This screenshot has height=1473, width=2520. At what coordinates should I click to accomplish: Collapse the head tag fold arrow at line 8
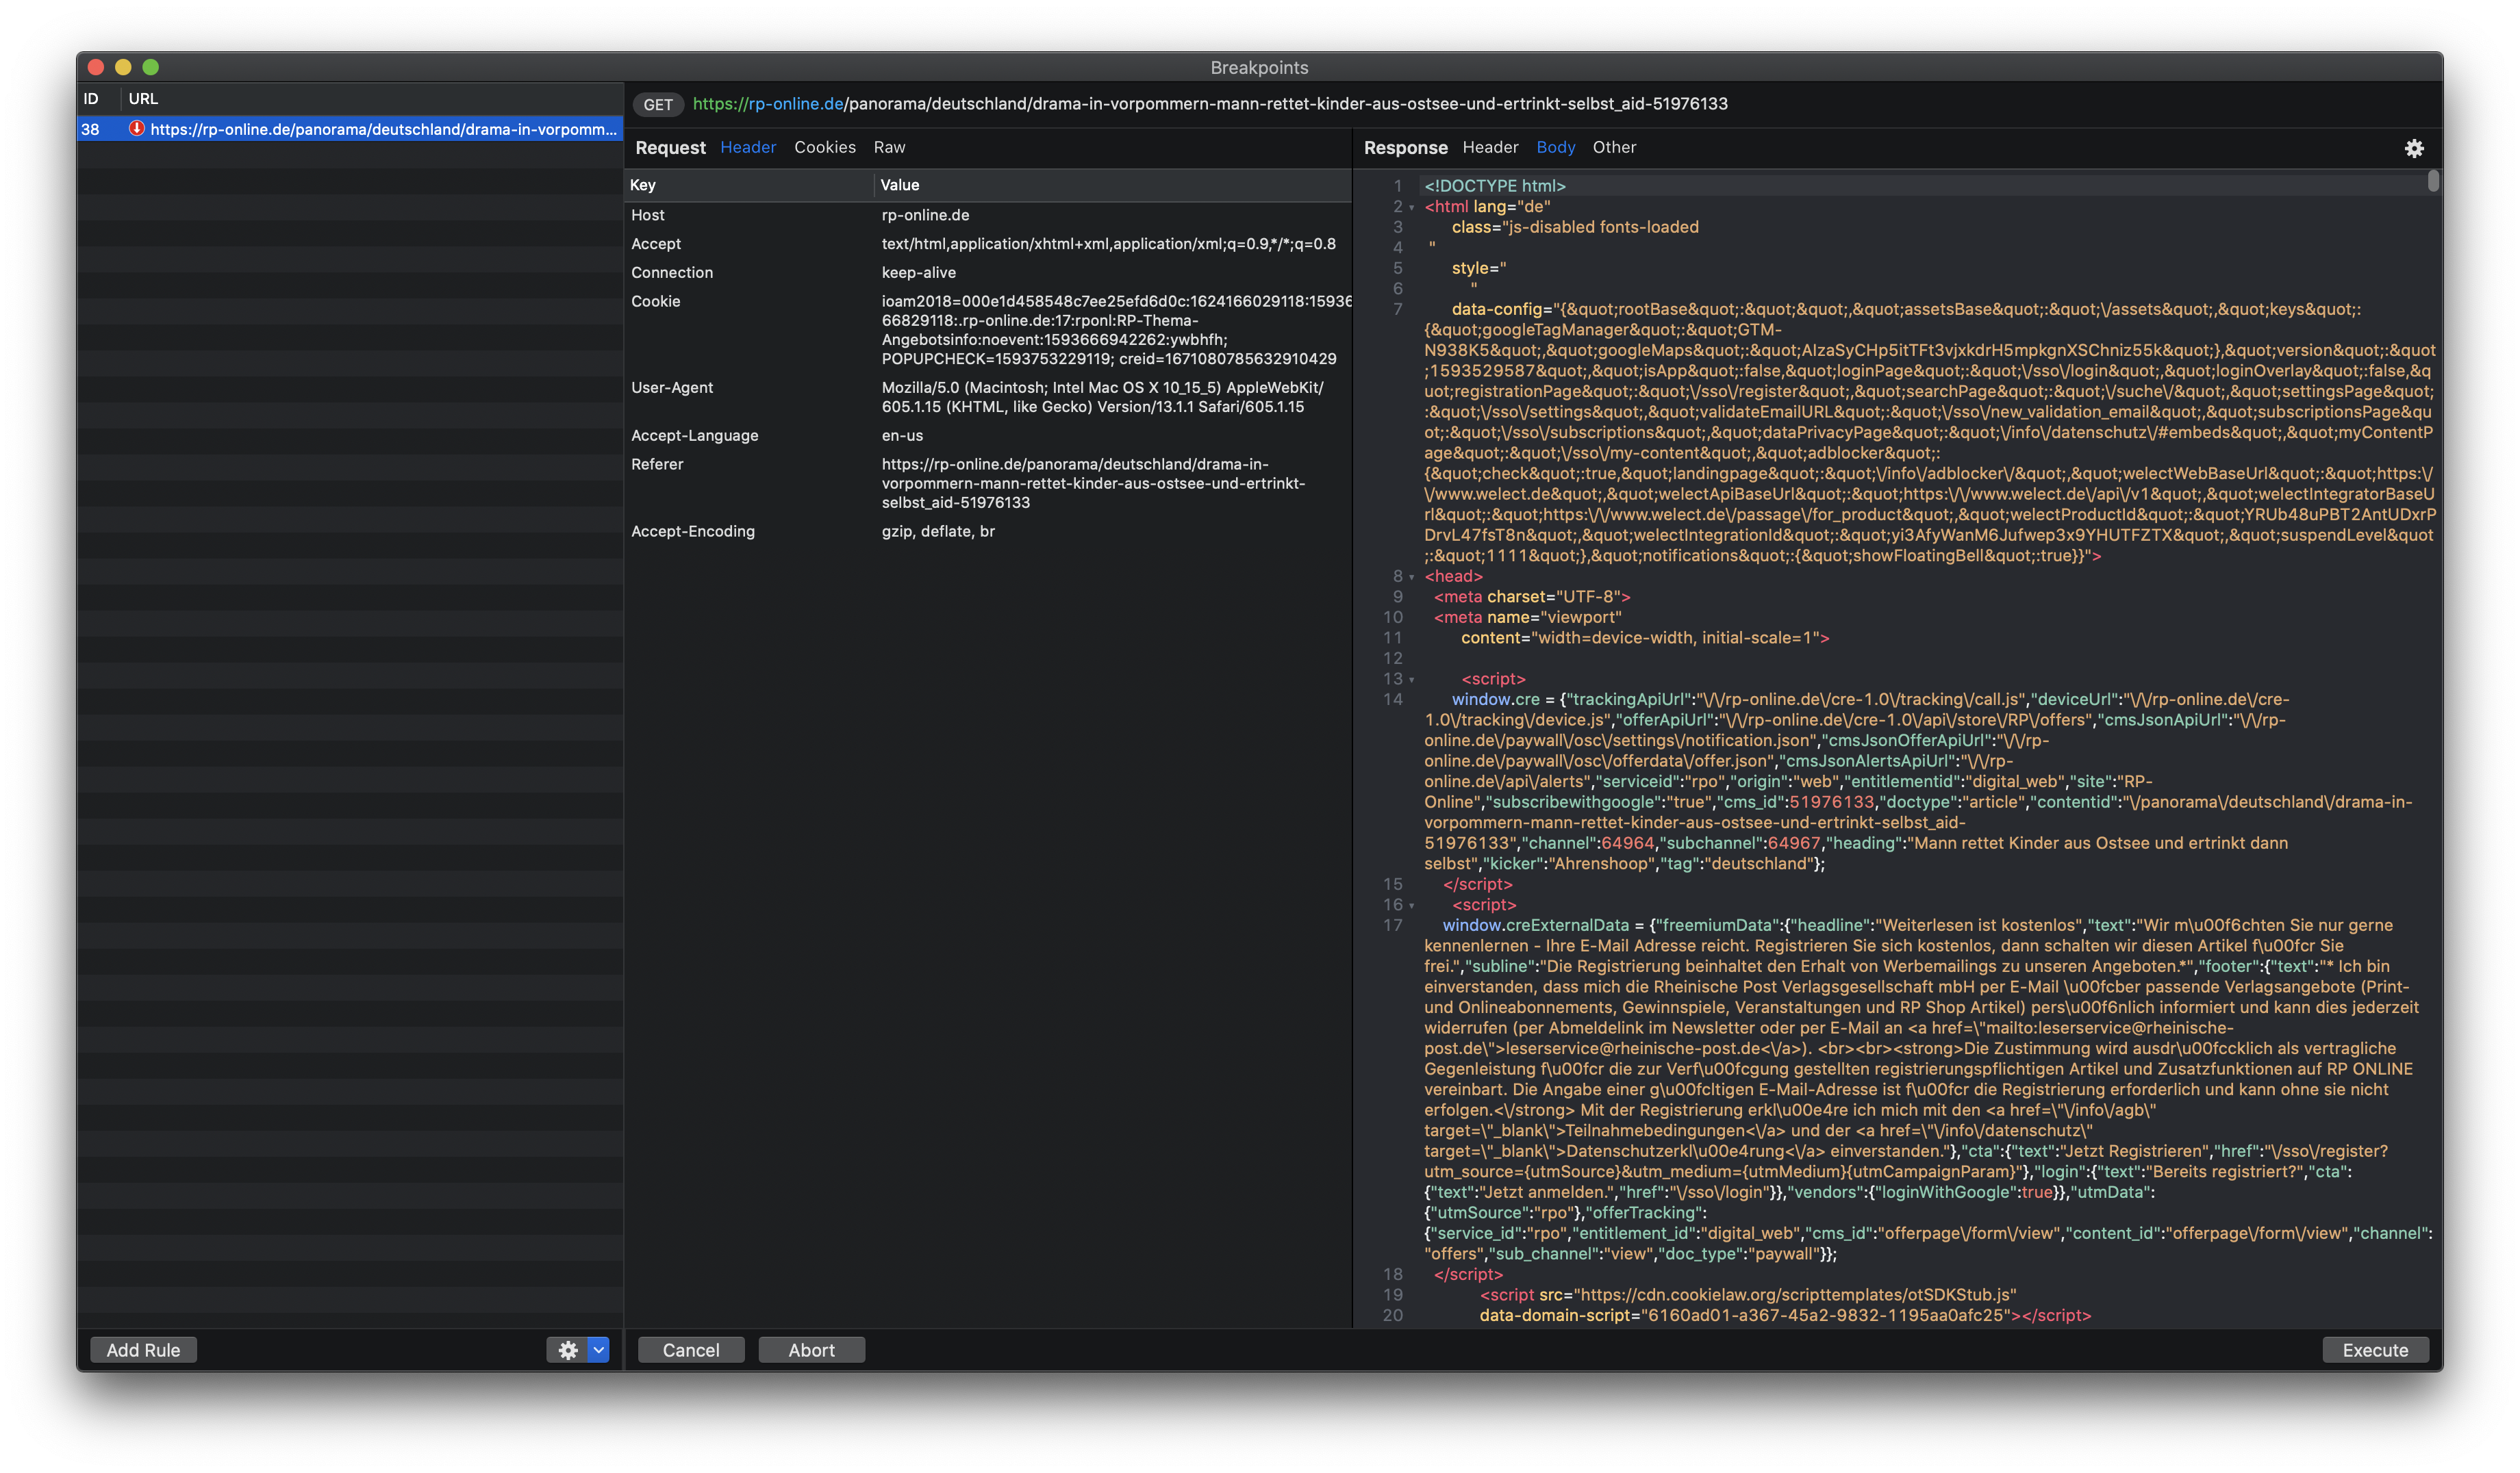click(1412, 578)
